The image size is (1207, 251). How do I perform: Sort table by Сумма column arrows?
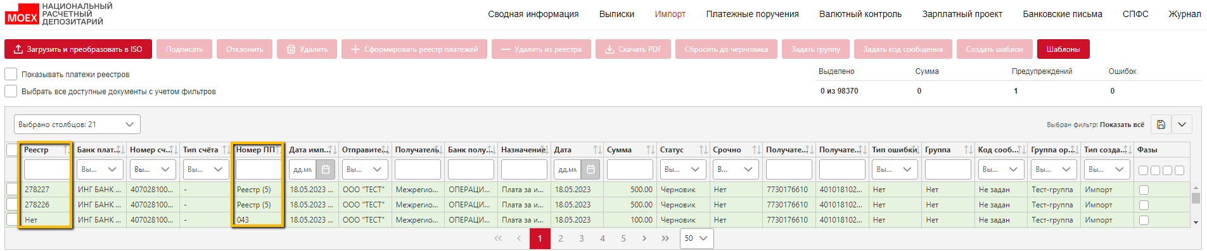(650, 150)
